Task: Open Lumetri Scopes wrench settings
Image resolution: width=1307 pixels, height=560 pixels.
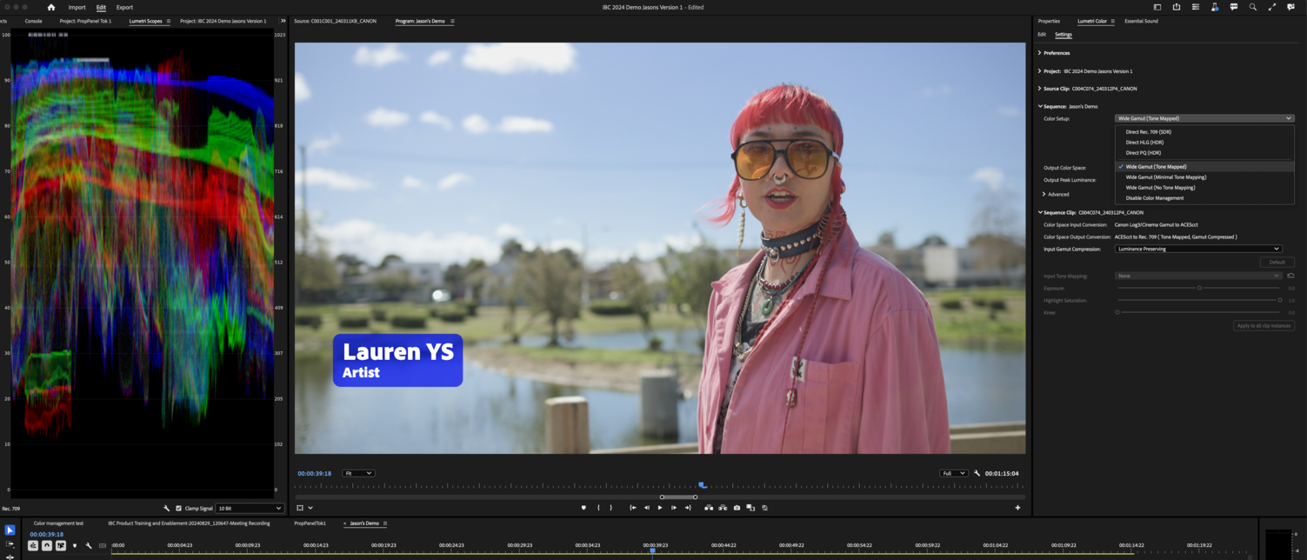Action: (x=167, y=508)
